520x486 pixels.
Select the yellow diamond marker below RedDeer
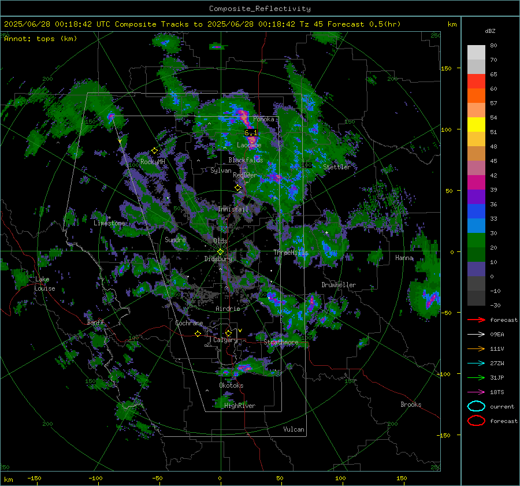237,188
